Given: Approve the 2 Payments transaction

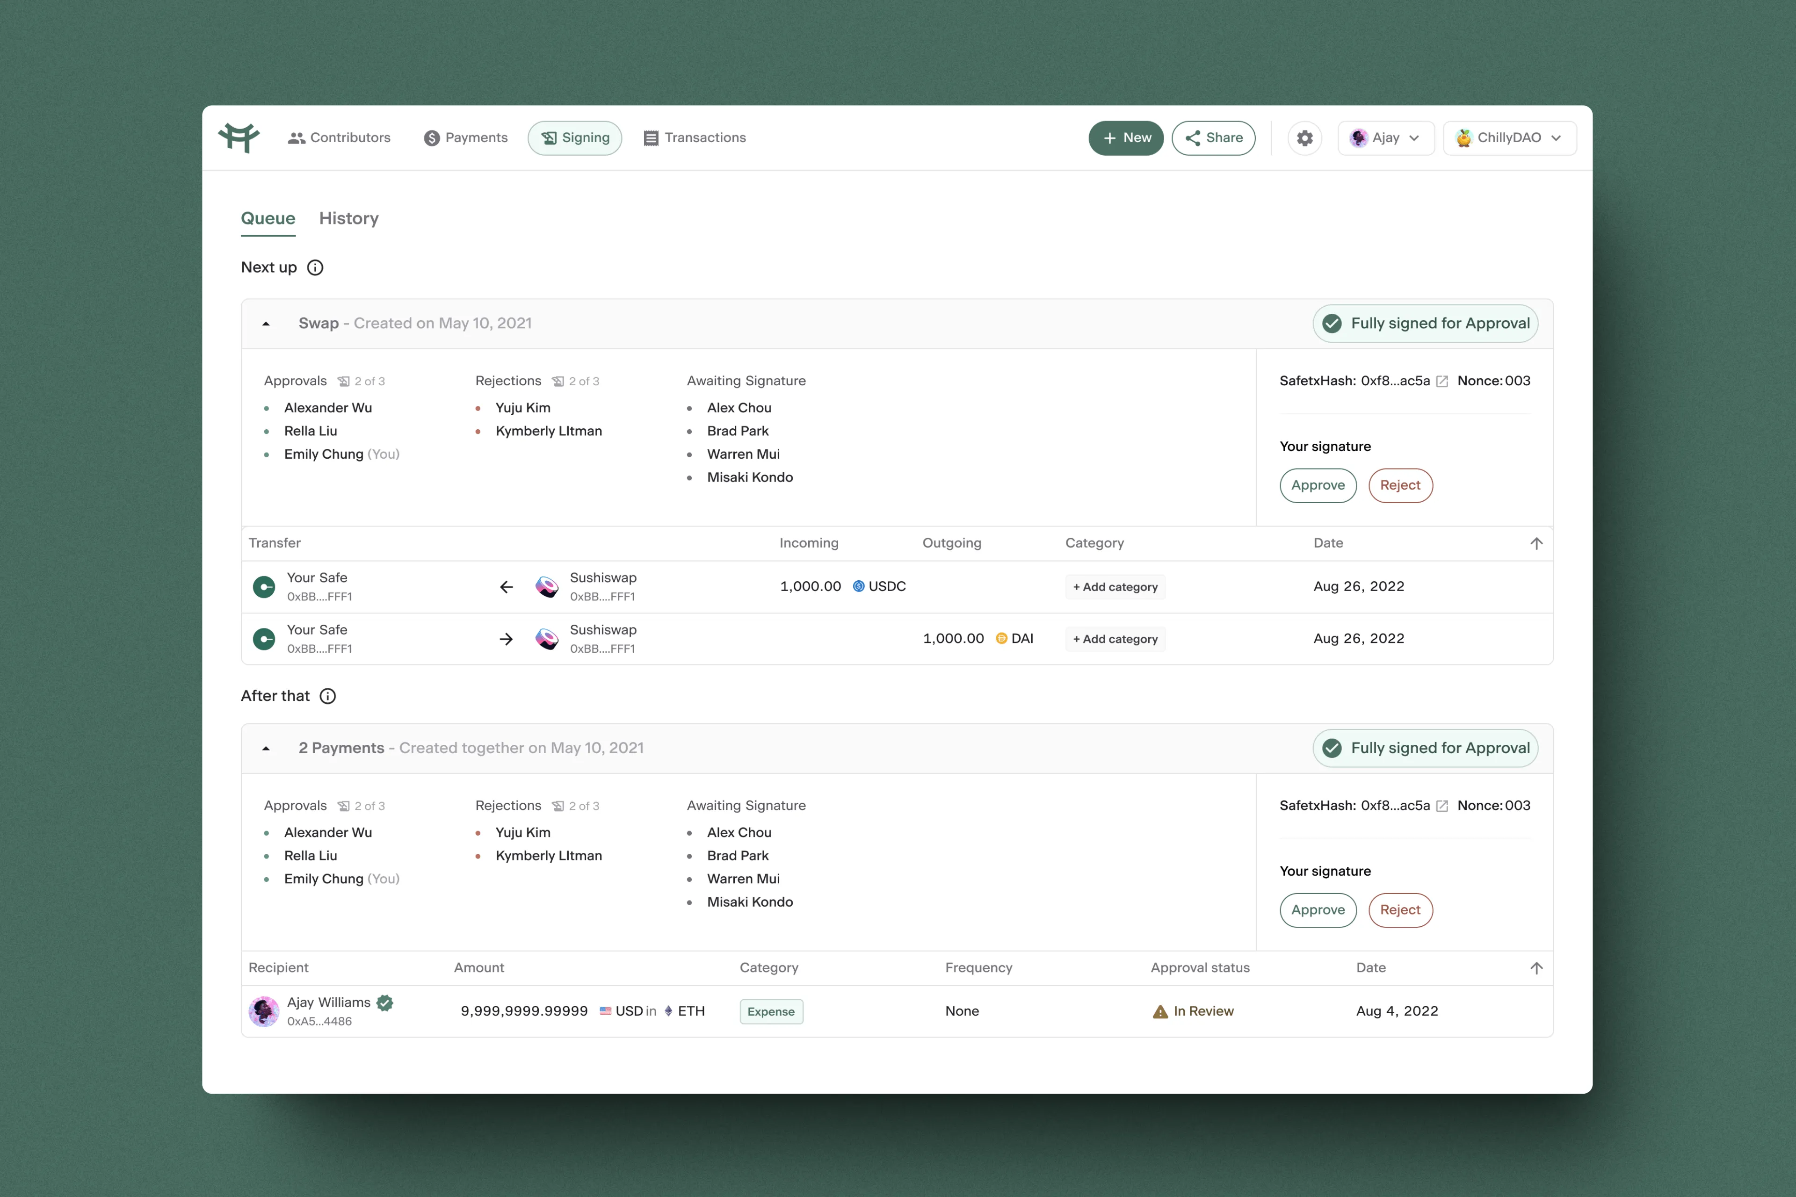Looking at the screenshot, I should click(x=1318, y=910).
